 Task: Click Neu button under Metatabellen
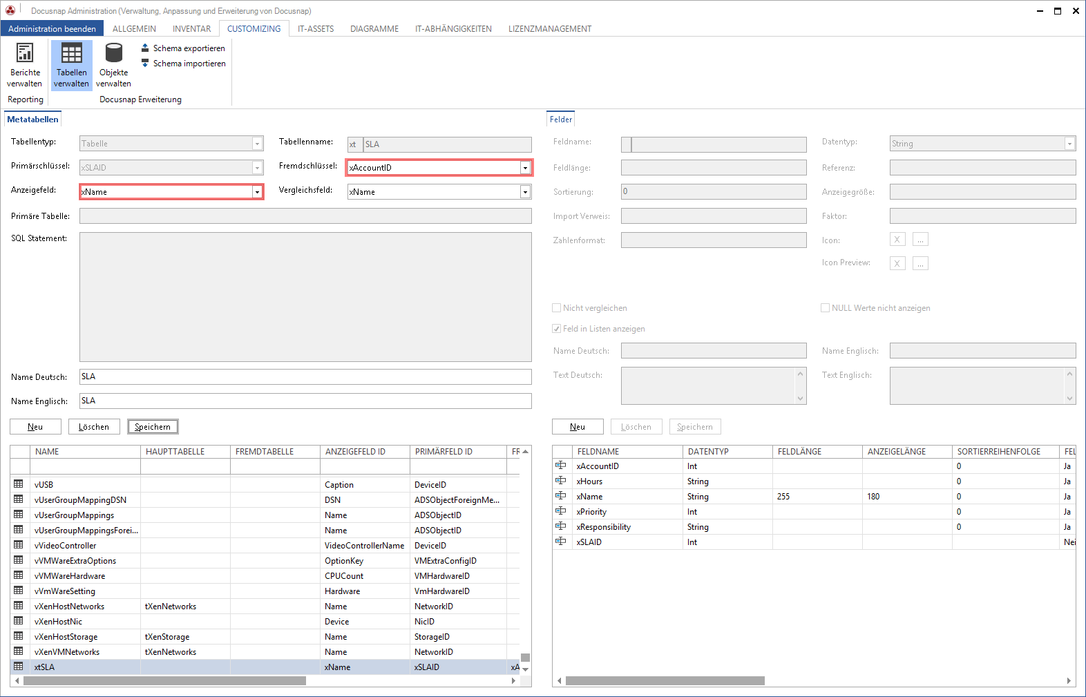[35, 427]
